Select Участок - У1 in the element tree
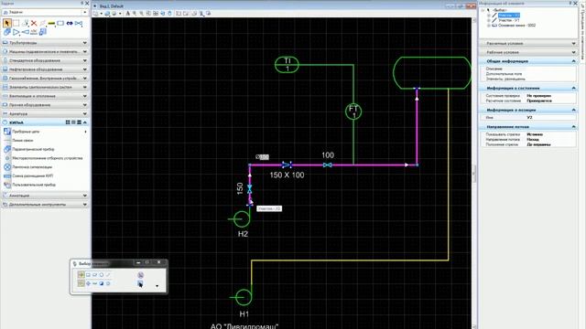 508,20
